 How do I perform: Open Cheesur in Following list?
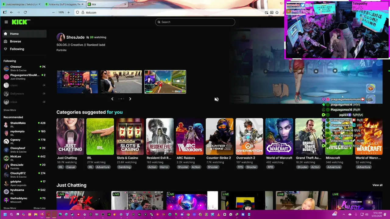24,68
